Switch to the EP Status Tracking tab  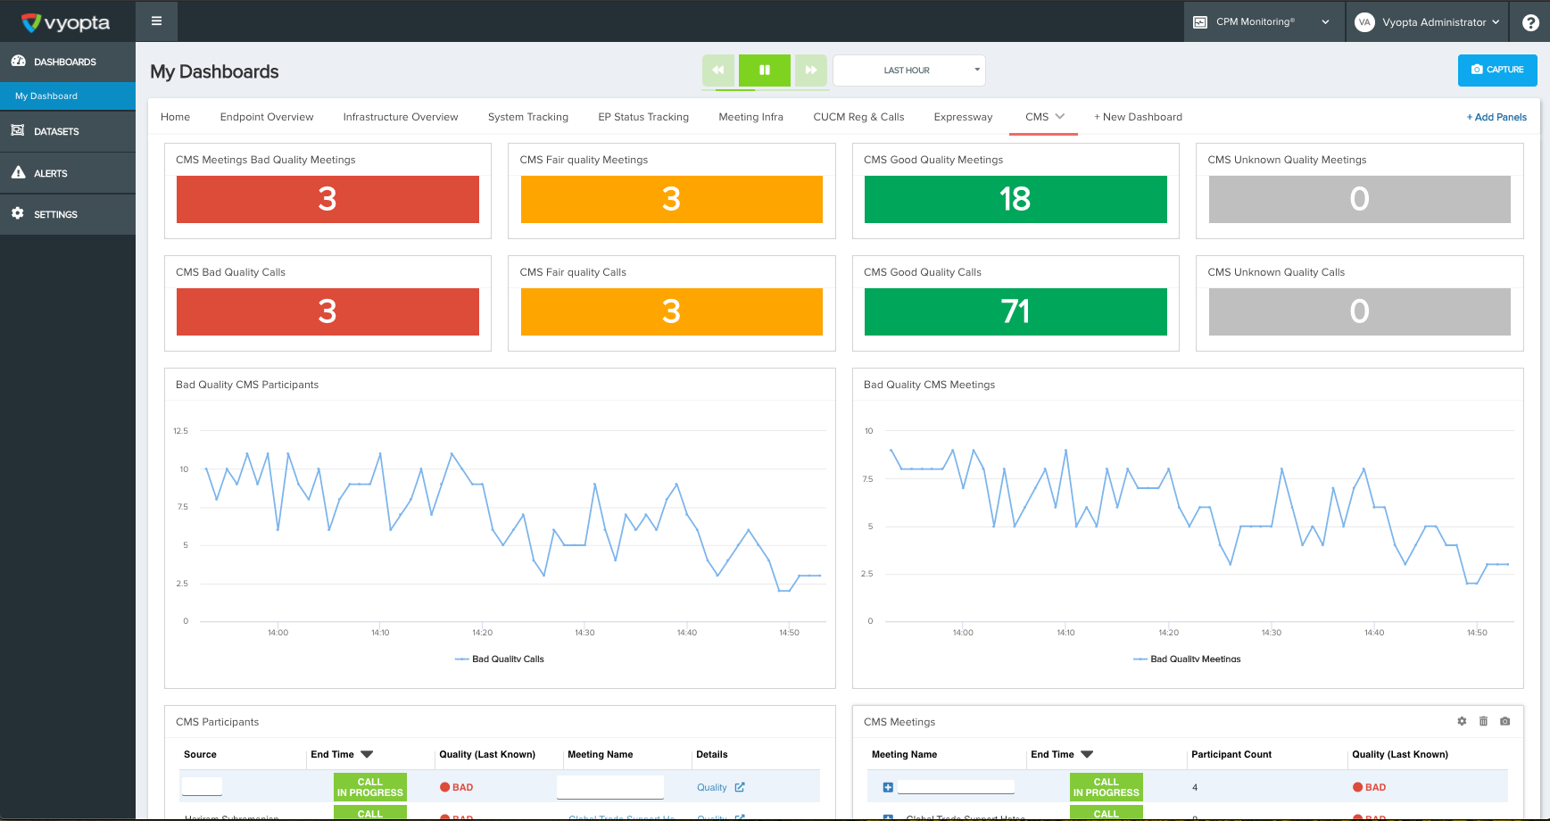click(x=643, y=117)
